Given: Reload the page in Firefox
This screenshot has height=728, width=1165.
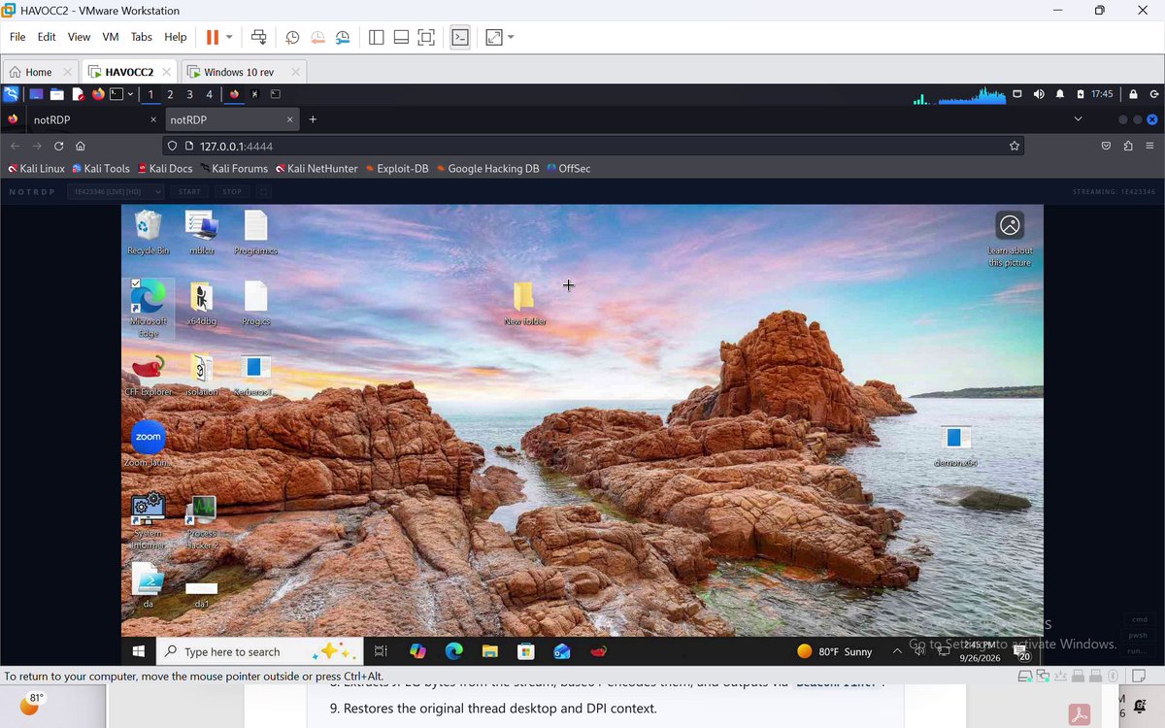Looking at the screenshot, I should [58, 146].
